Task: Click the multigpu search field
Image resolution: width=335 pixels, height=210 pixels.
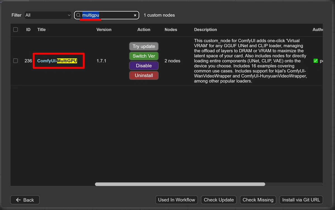Action: tap(107, 15)
